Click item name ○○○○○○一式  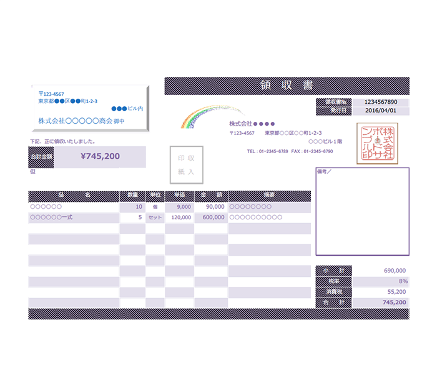coord(51,217)
